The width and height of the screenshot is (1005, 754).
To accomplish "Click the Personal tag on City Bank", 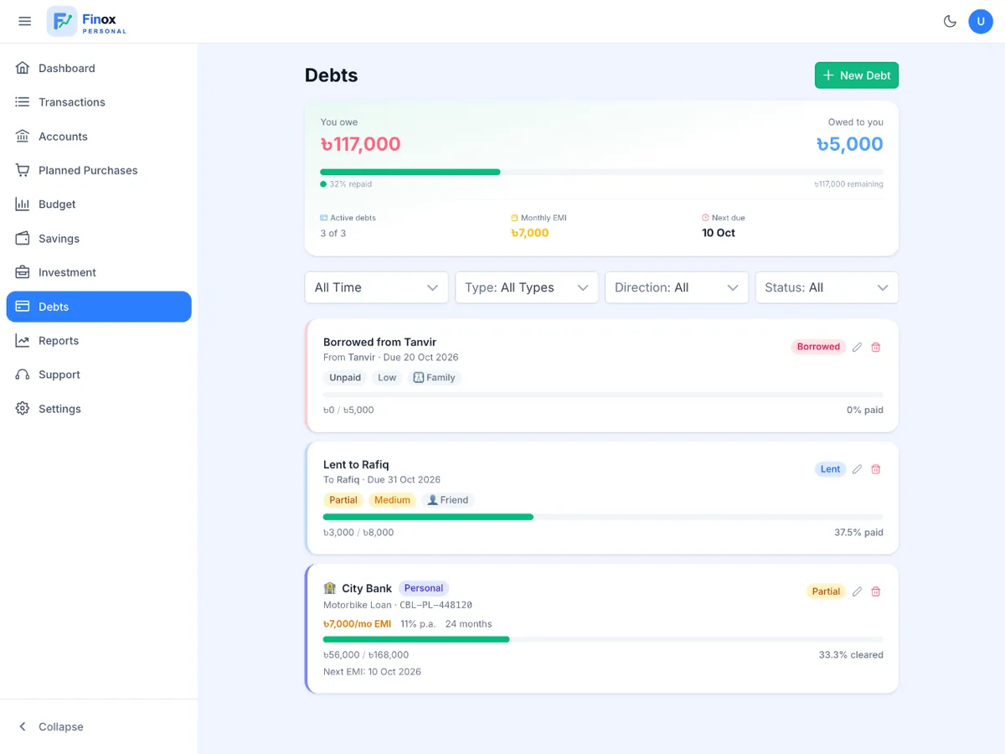I will 424,588.
